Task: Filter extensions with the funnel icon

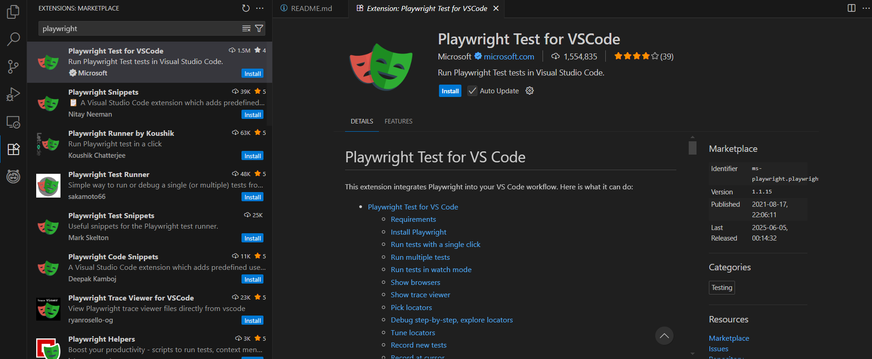Action: [x=259, y=28]
